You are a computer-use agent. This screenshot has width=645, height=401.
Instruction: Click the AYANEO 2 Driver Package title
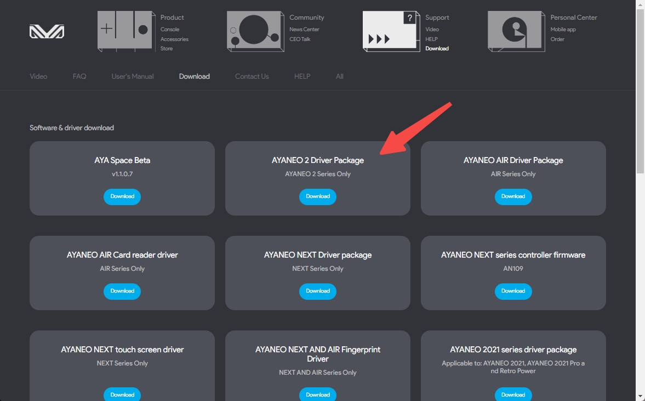(317, 160)
